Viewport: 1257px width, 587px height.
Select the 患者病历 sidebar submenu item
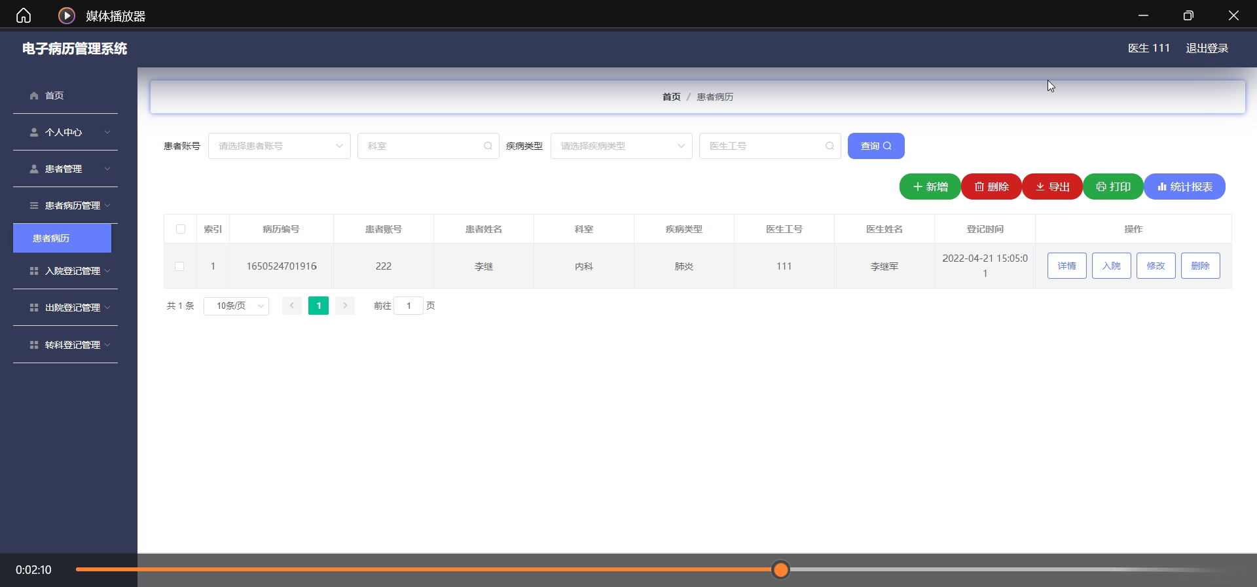[62, 238]
